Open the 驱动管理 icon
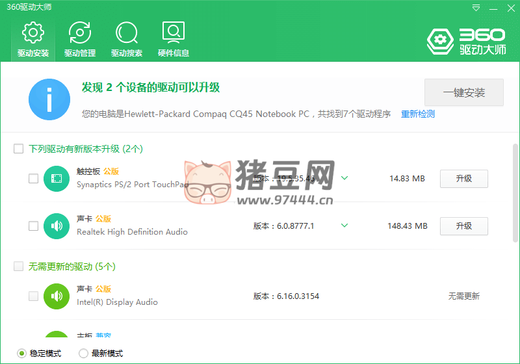The height and width of the screenshot is (364, 520). [80, 32]
